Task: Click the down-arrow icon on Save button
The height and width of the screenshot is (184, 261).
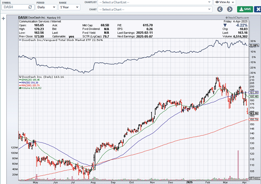Action: [241, 9]
